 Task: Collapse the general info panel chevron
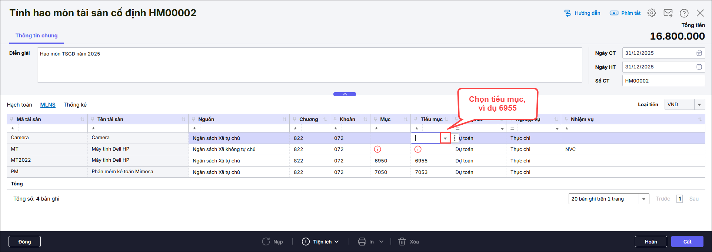pyautogui.click(x=345, y=94)
